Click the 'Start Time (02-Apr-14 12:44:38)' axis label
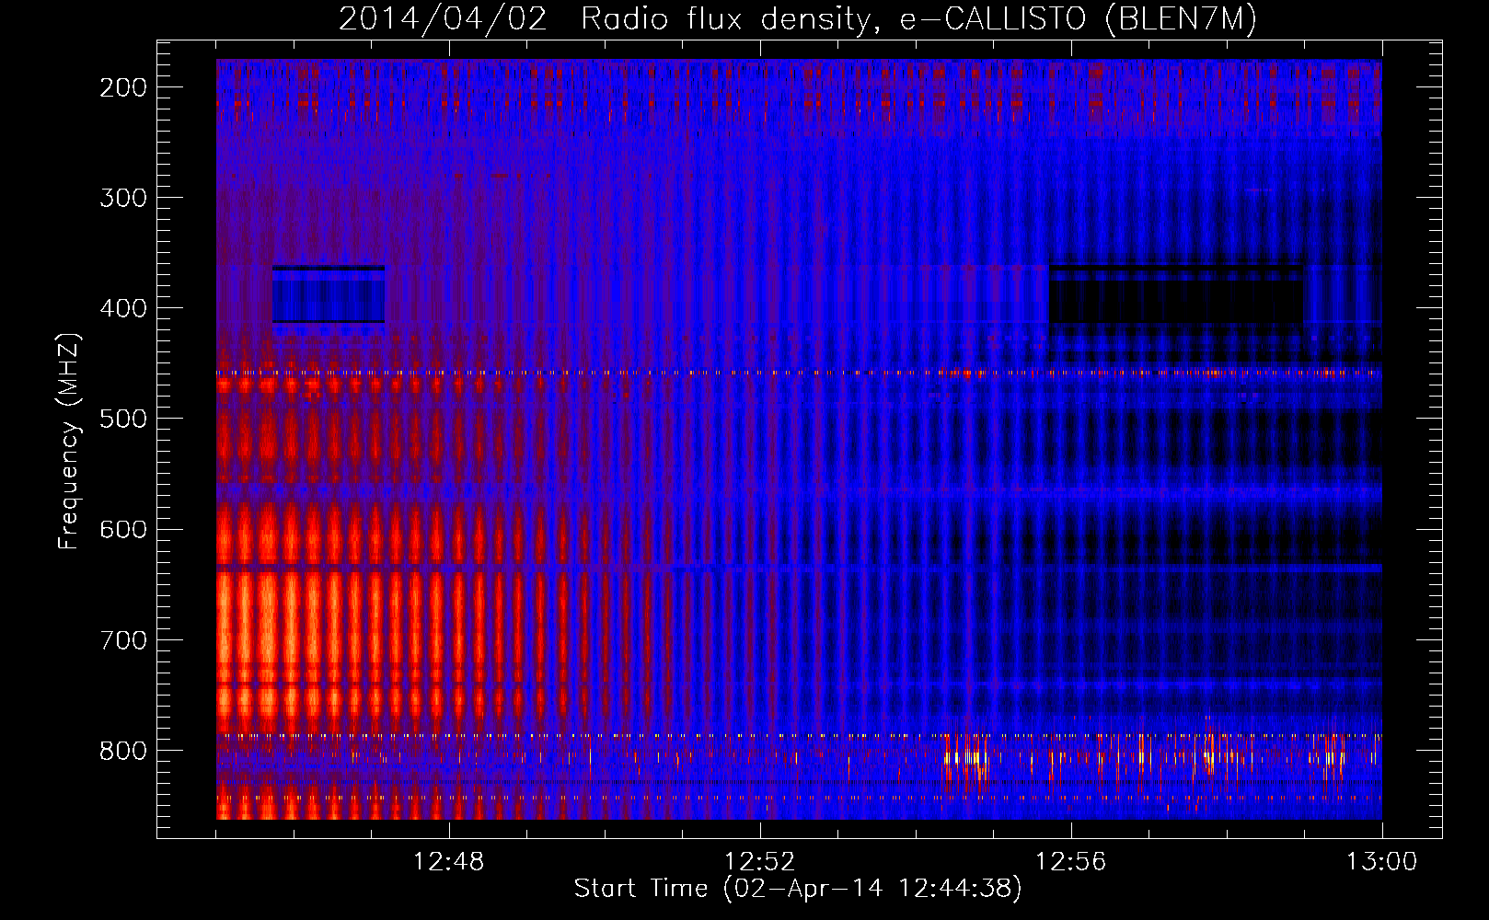The image size is (1489, 920). (798, 889)
